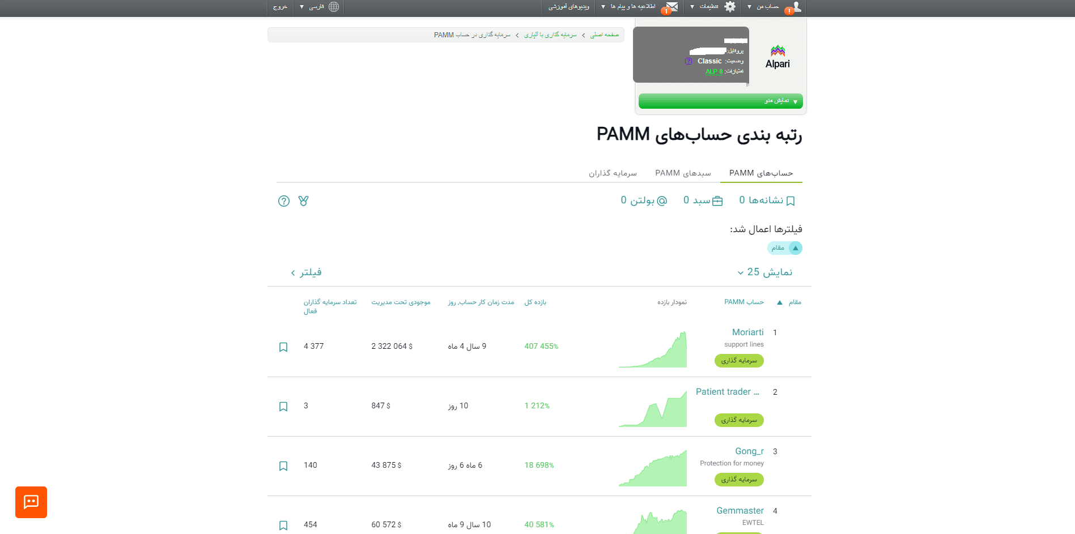Click Gemmaster return 40 581%
Image resolution: width=1075 pixels, height=534 pixels.
tap(539, 525)
